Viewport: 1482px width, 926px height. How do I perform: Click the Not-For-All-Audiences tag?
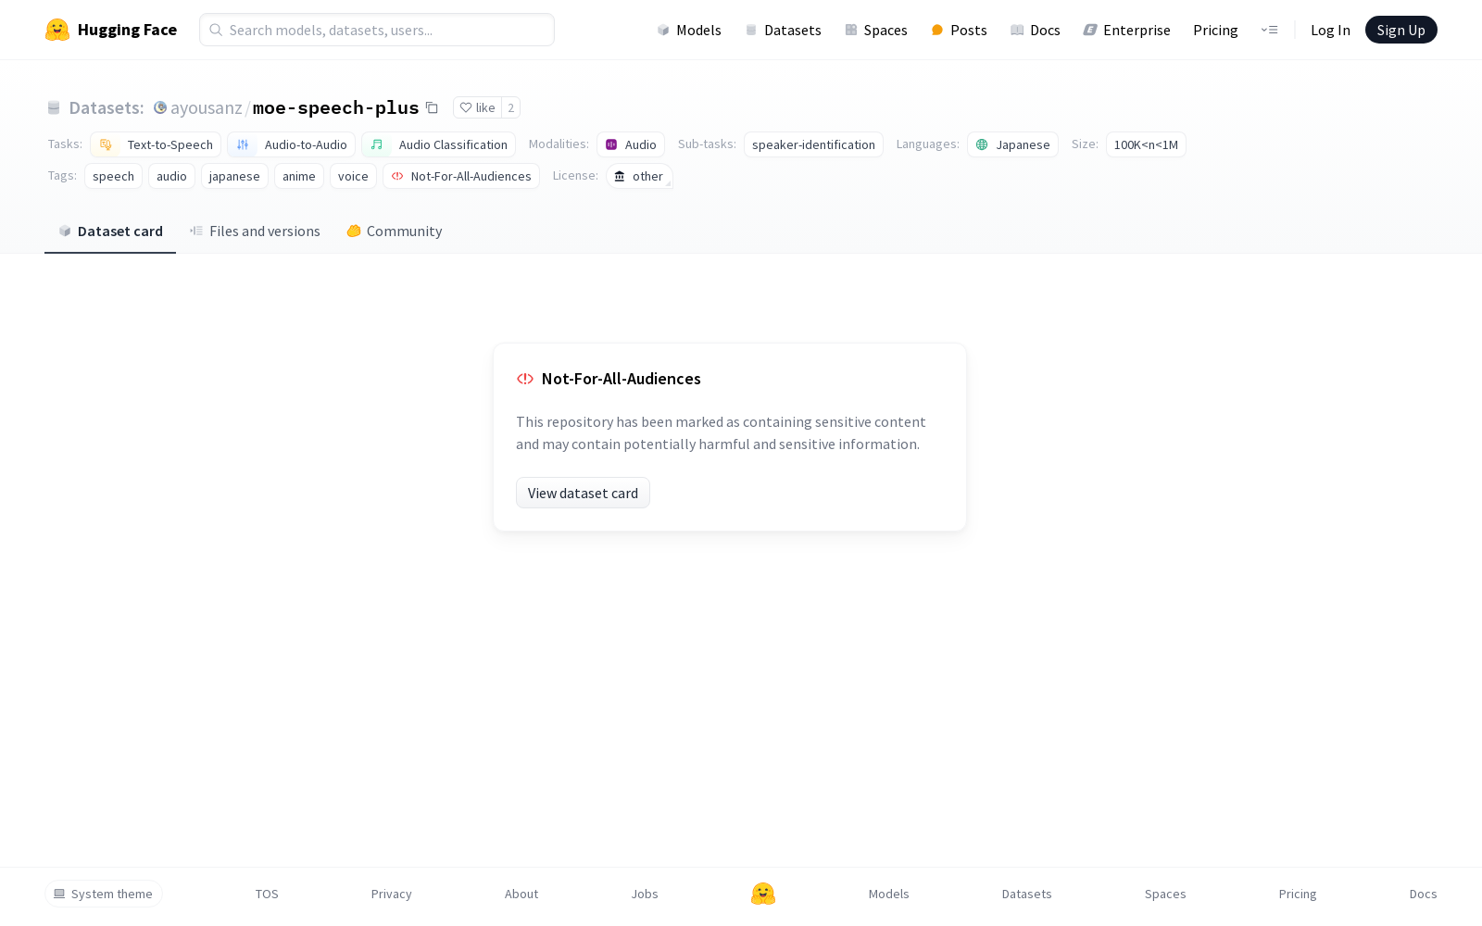pyautogui.click(x=461, y=176)
